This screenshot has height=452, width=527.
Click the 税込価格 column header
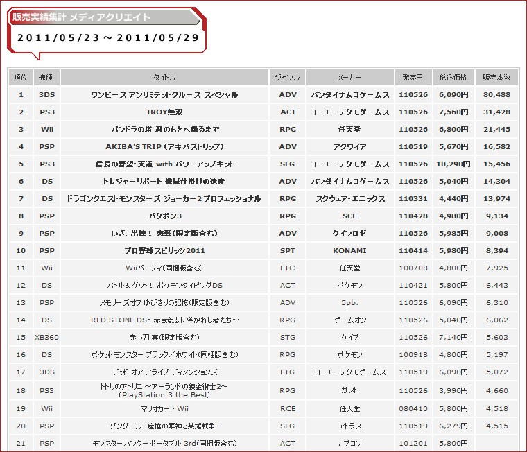pyautogui.click(x=453, y=77)
